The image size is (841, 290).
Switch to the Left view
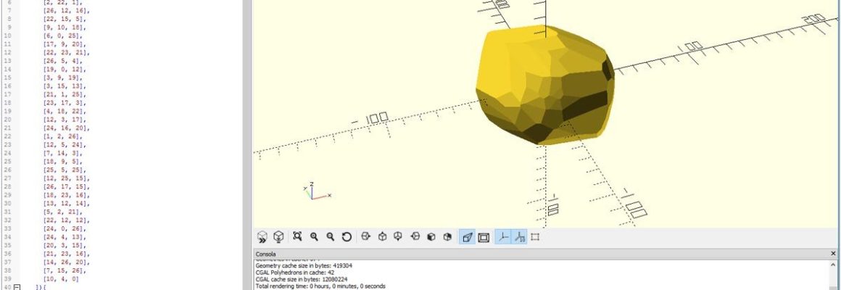415,236
